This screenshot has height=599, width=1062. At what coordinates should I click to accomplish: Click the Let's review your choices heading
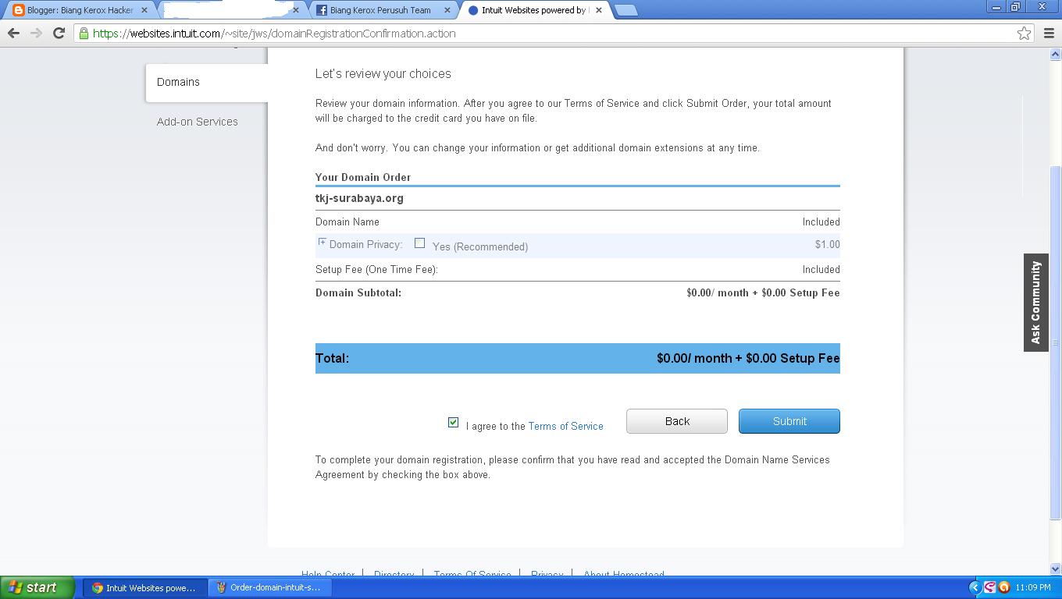coord(383,73)
